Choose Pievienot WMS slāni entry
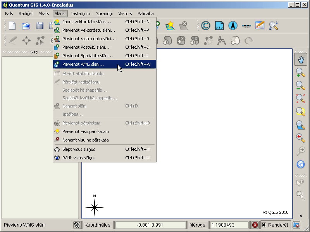 (x=105, y=64)
